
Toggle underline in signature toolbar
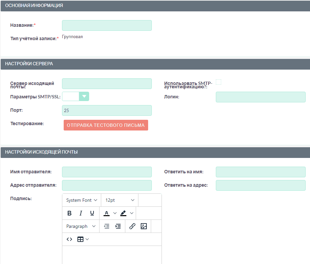coord(92,213)
